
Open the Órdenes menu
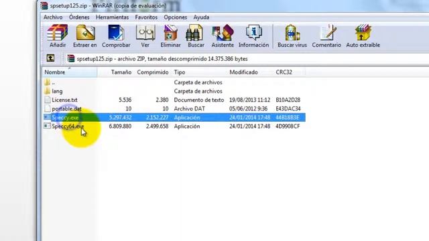(x=79, y=17)
